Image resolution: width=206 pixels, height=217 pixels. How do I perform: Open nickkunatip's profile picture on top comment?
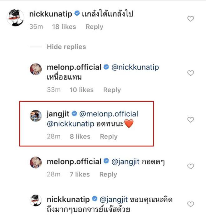(16, 18)
